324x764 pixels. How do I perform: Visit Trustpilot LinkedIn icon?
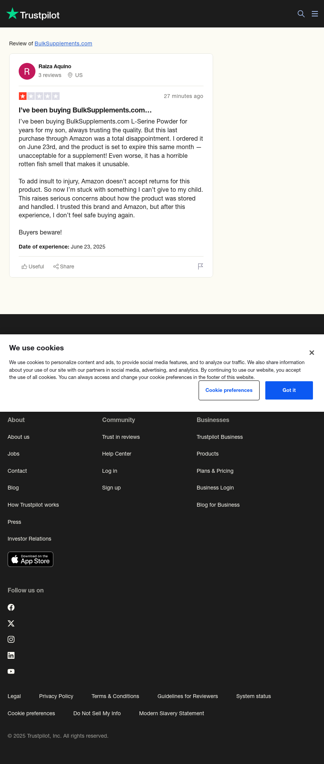[11, 655]
